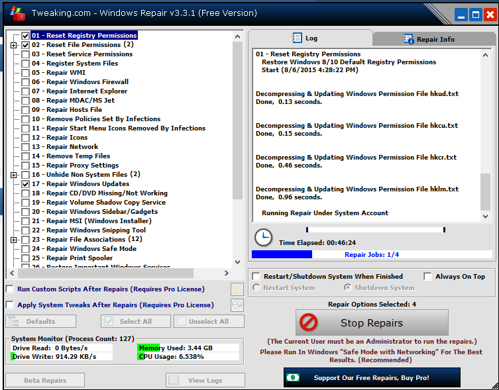Viewport: 499px width, 390px height.
Task: Check 03 - Reset Service Permissions
Action: click(25, 54)
